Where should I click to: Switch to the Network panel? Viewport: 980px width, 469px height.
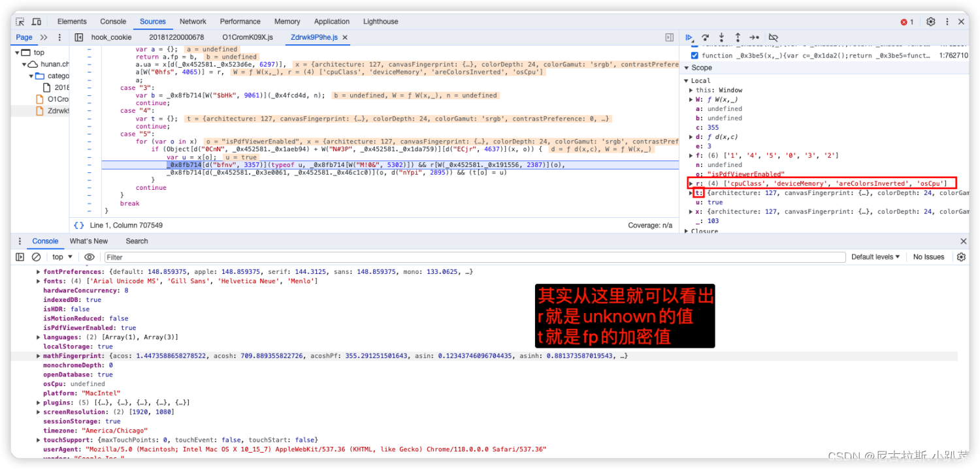point(193,22)
